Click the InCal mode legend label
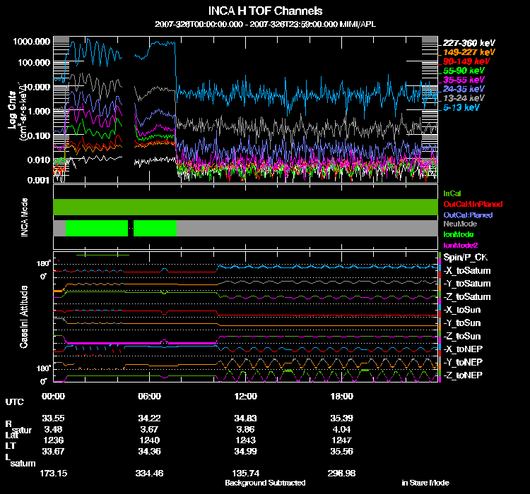 pos(452,193)
